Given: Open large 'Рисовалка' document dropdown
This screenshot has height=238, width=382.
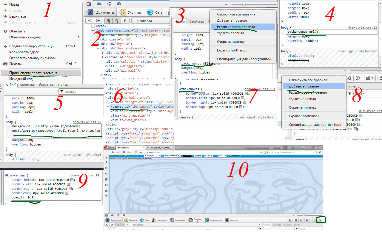Looking at the screenshot, I should pyautogui.click(x=150, y=21).
